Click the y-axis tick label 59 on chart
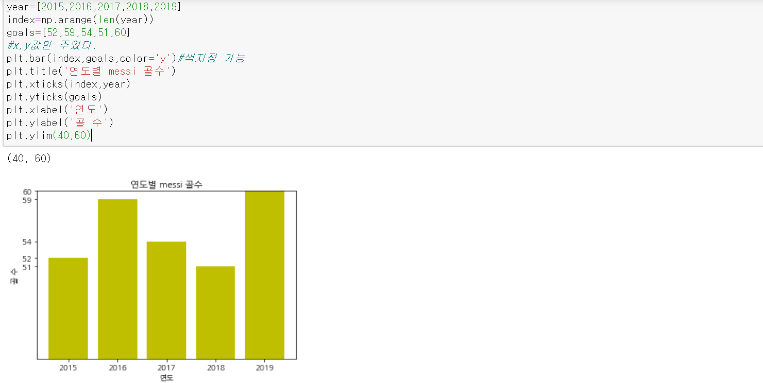 pyautogui.click(x=27, y=200)
